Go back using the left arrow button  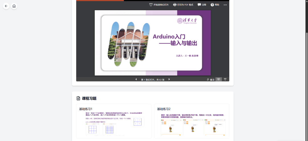6,6
